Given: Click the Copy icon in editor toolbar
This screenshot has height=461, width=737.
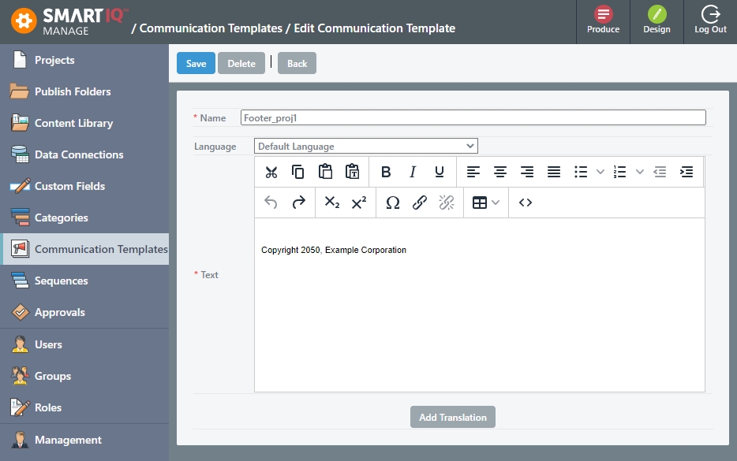Looking at the screenshot, I should point(298,173).
